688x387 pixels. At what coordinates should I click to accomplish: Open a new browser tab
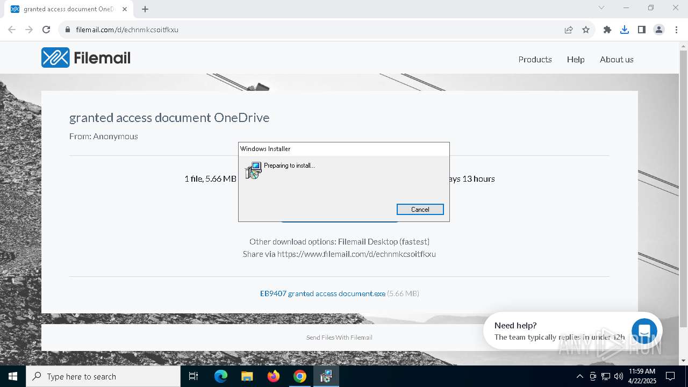pyautogui.click(x=145, y=9)
